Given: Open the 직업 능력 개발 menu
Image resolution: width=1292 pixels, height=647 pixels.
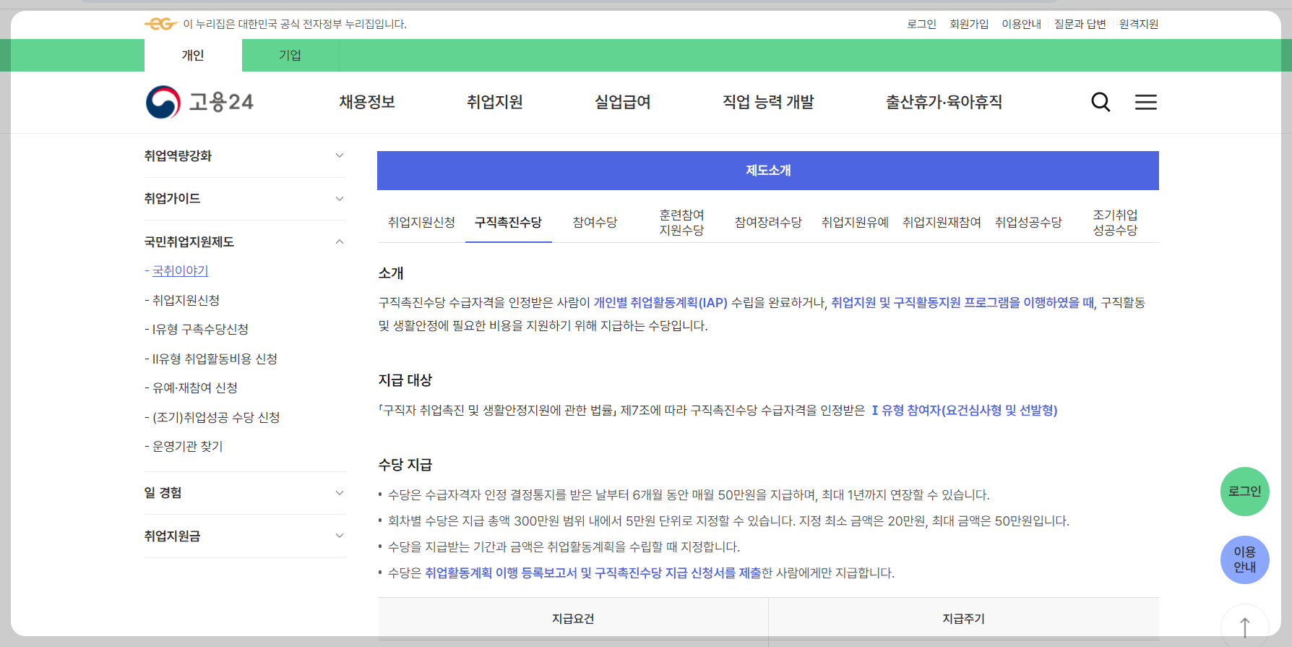Looking at the screenshot, I should (x=768, y=102).
